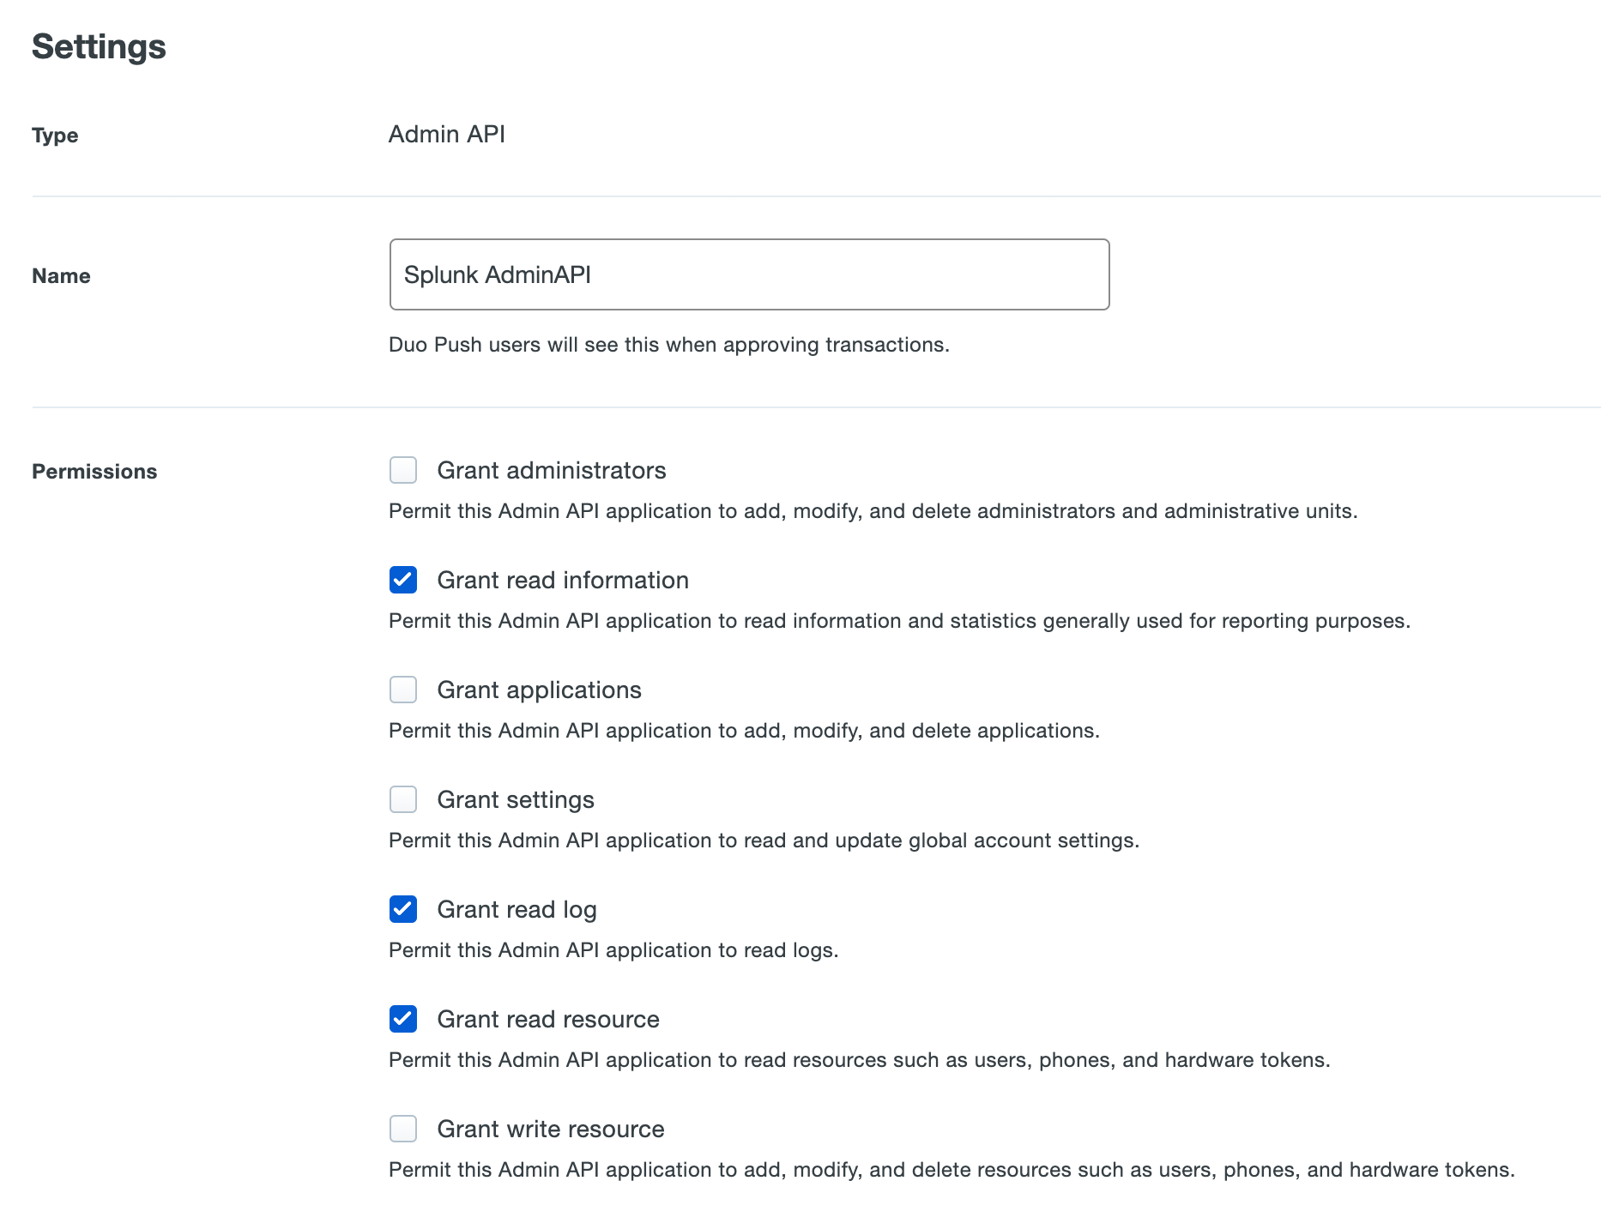Image resolution: width=1601 pixels, height=1217 pixels.
Task: Click inside the Name input field
Action: [x=749, y=274]
